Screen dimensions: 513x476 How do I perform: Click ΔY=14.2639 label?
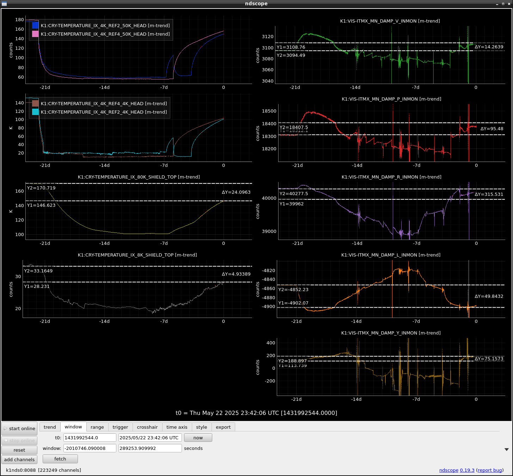pos(489,47)
